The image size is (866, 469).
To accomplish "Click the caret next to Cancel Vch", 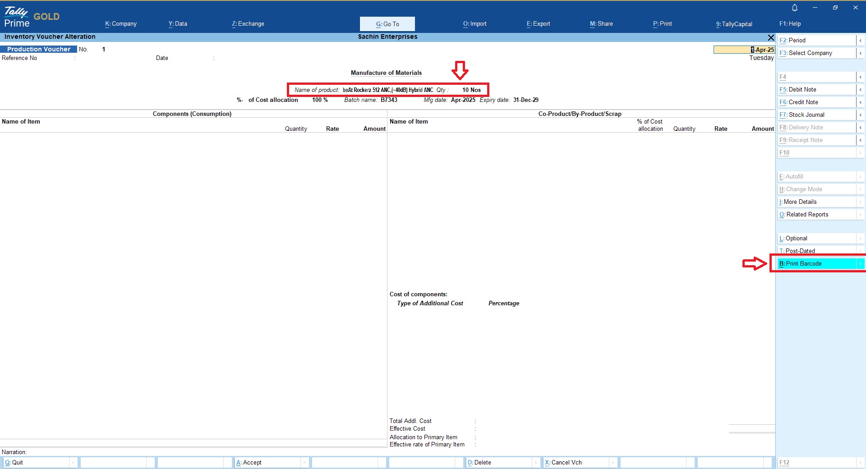I will tap(613, 463).
